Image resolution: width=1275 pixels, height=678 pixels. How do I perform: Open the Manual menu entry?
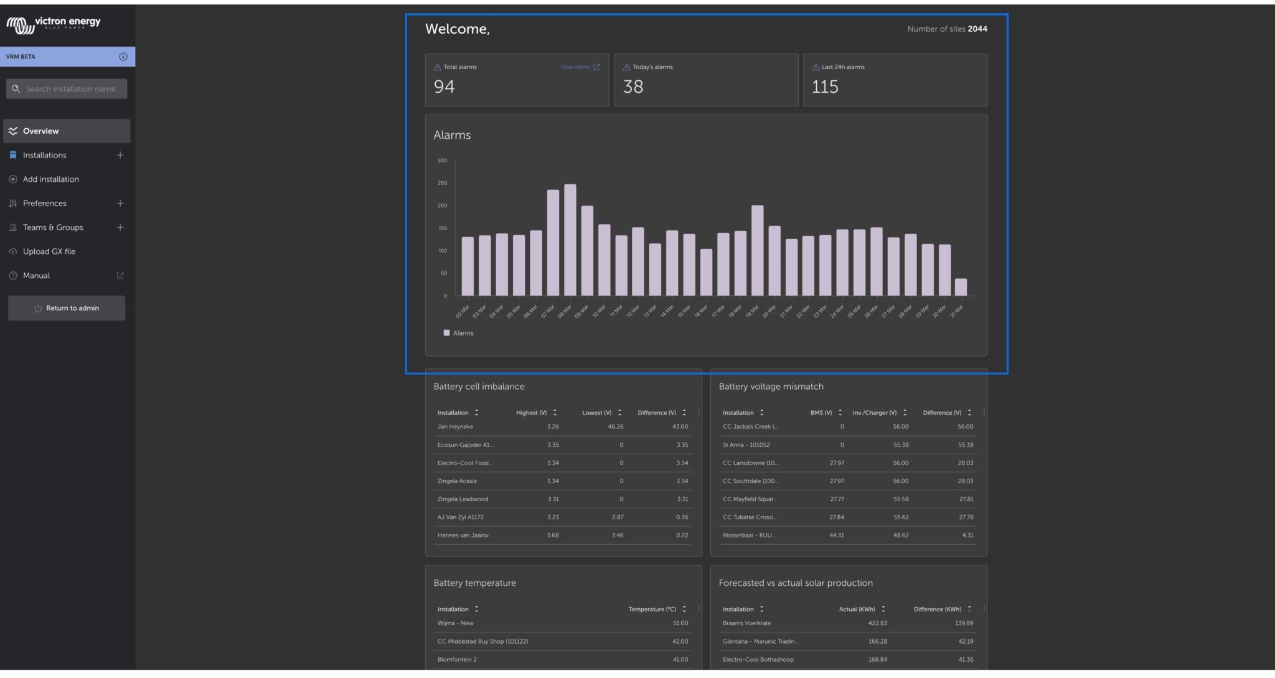pyautogui.click(x=36, y=275)
